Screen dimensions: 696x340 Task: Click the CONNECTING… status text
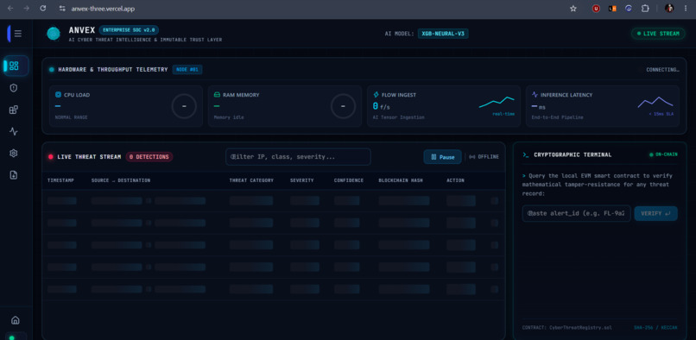coord(662,70)
